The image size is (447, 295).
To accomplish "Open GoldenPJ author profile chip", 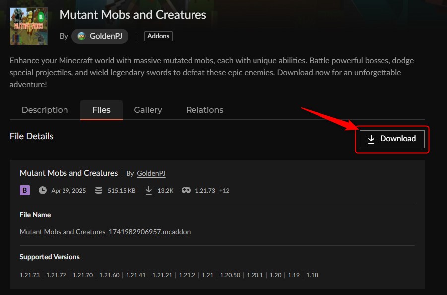I will pos(100,36).
